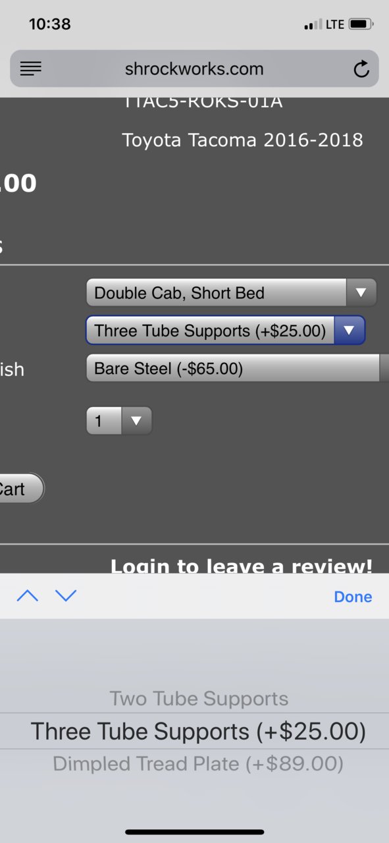
Task: Open the Bare Steel finish dropdown
Action: (x=238, y=369)
